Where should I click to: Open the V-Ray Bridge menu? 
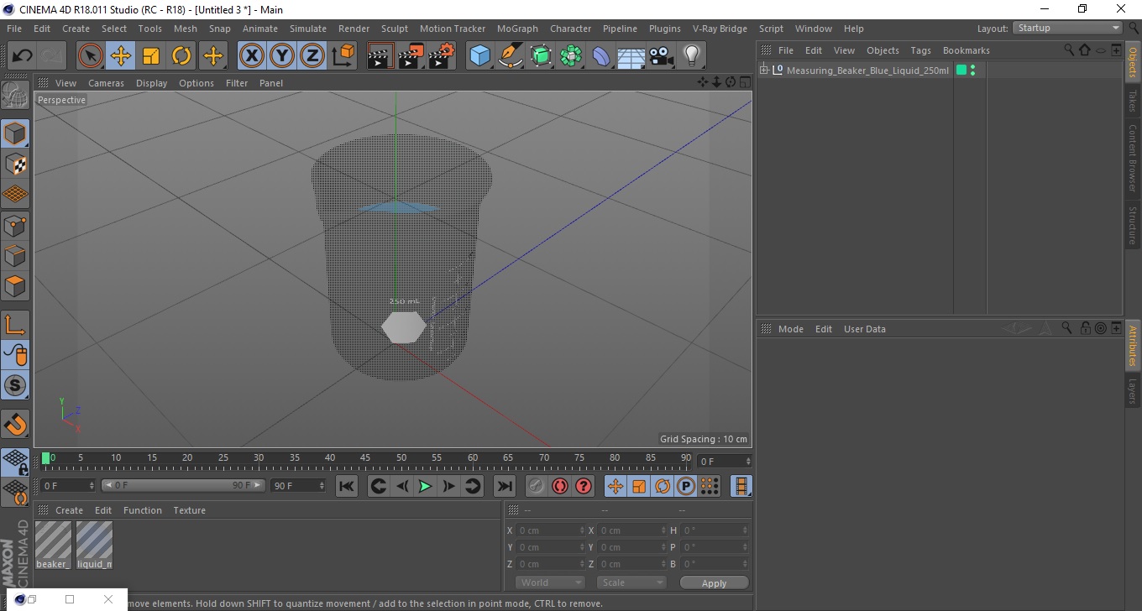point(720,29)
